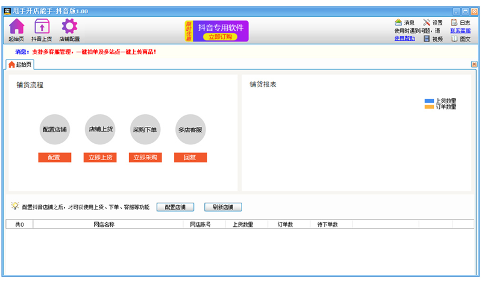The height and width of the screenshot is (290, 482).
Task: Click the 共0 column header
Action: click(19, 224)
